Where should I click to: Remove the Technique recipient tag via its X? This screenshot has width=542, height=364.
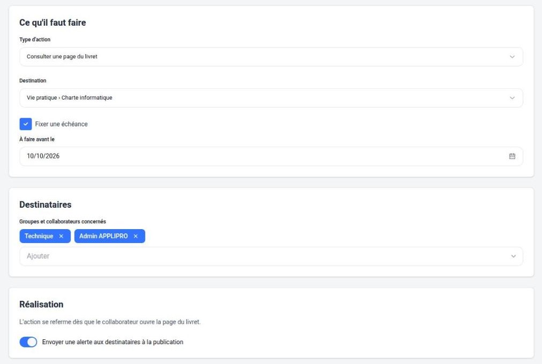click(61, 236)
